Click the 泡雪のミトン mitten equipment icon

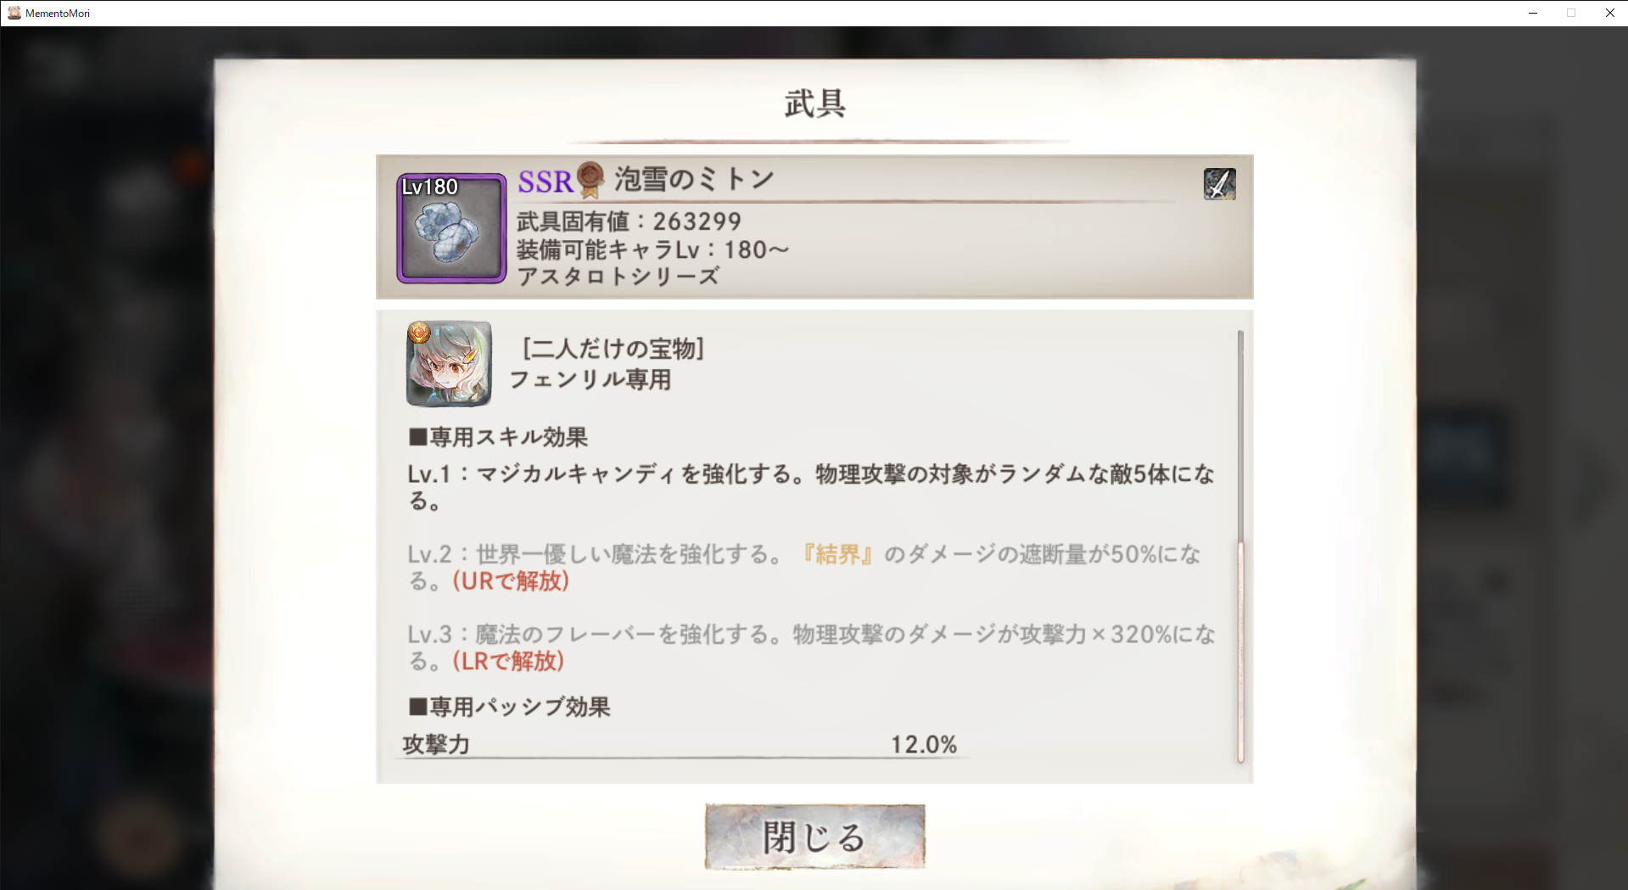(x=451, y=228)
